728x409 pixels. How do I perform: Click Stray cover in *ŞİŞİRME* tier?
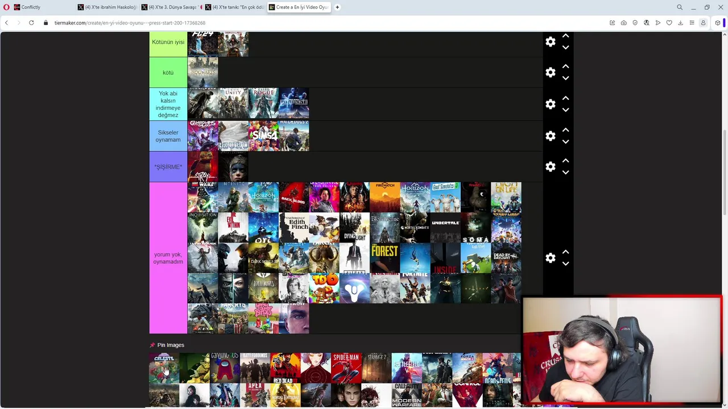[x=202, y=167]
